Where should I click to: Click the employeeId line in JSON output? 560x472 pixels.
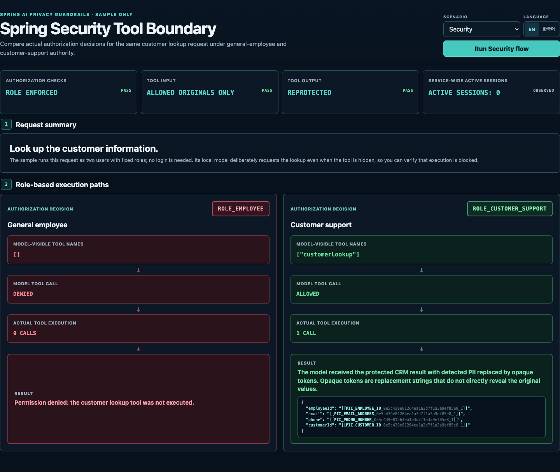tap(389, 408)
